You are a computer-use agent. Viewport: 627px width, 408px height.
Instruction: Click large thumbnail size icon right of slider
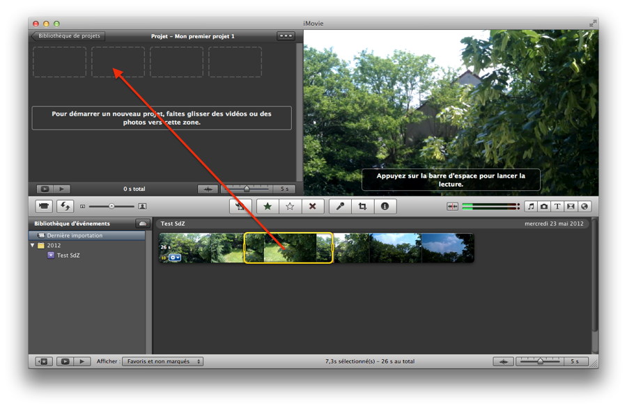click(x=142, y=206)
